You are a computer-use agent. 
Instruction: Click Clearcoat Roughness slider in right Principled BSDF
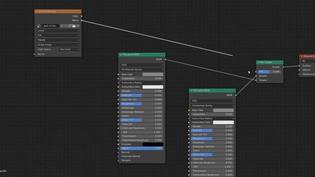pyautogui.click(x=212, y=163)
